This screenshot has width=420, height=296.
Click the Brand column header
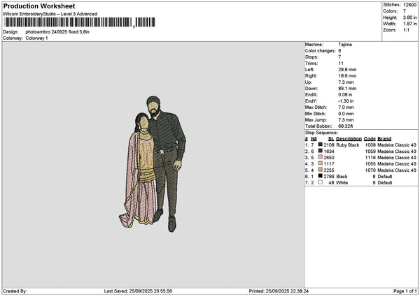[x=384, y=139]
